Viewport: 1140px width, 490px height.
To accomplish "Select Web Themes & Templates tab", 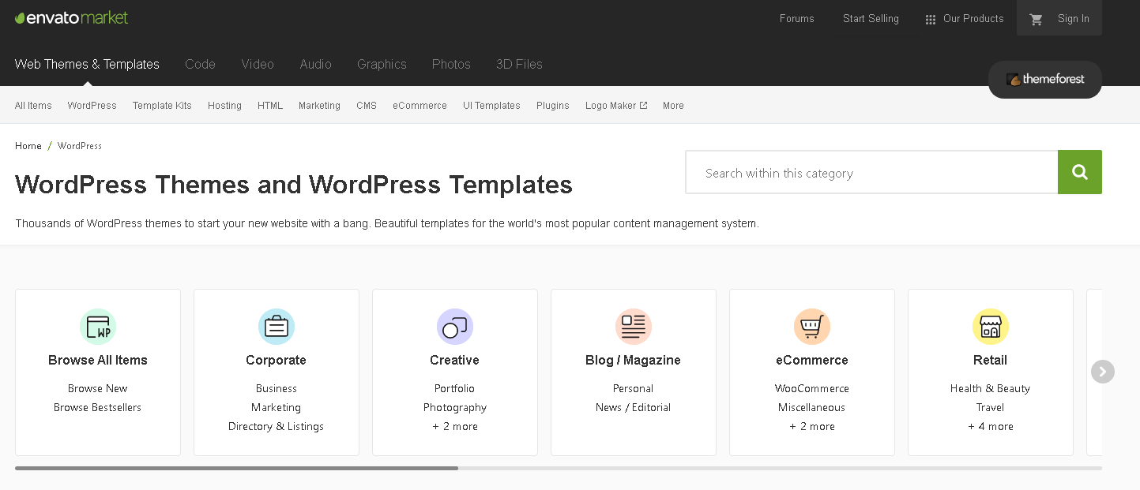I will click(x=87, y=64).
